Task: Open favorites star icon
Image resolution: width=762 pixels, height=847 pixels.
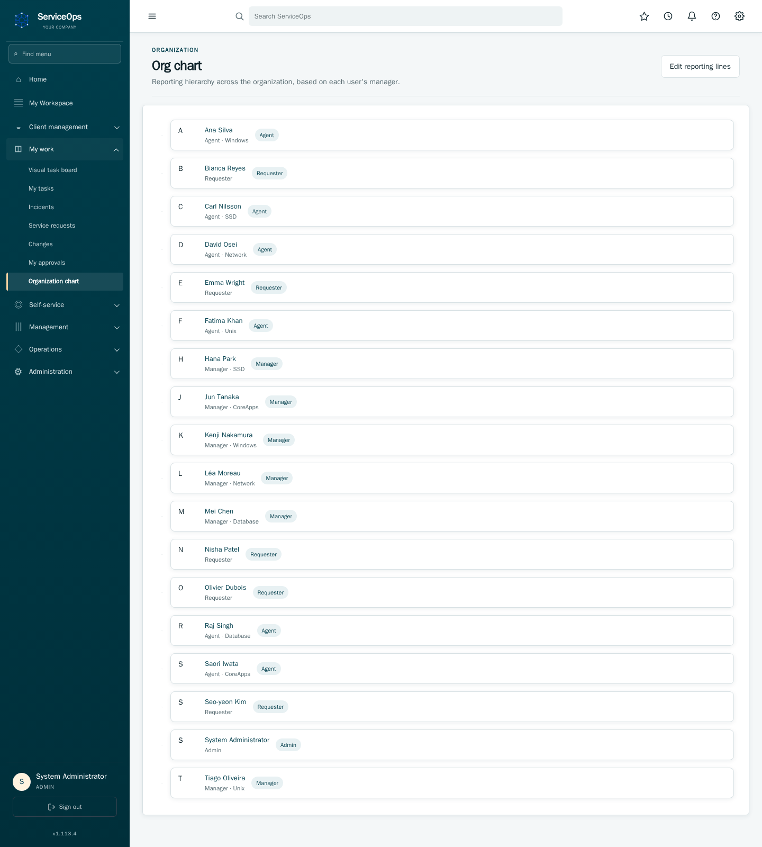Action: (645, 16)
